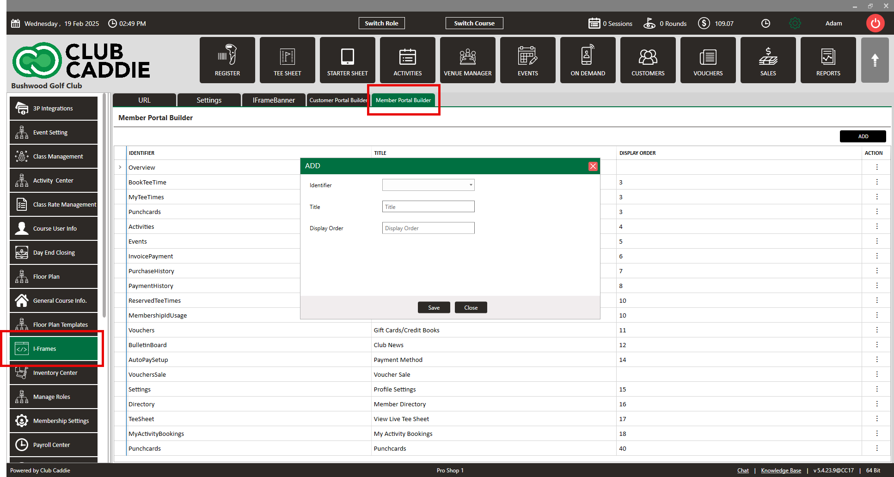Open the Customers module
The image size is (894, 477).
pyautogui.click(x=648, y=60)
